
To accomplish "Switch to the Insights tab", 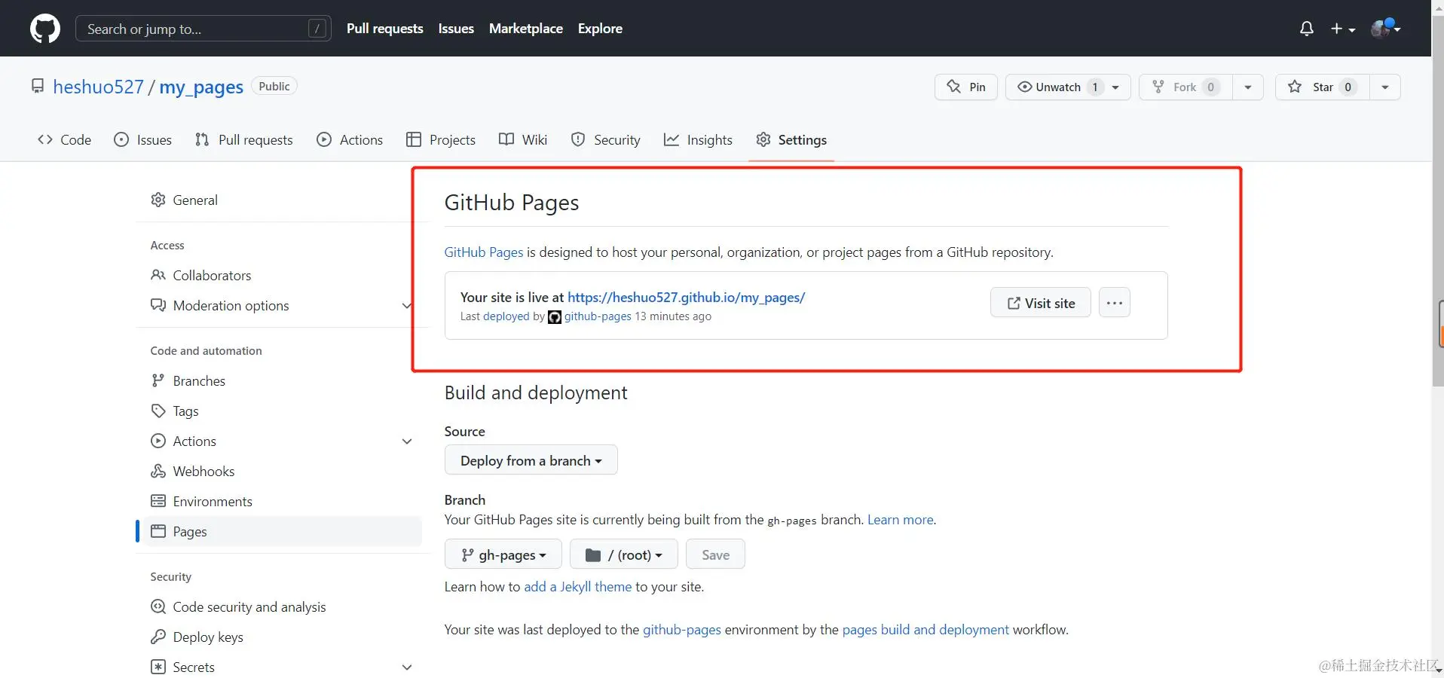I will point(698,140).
